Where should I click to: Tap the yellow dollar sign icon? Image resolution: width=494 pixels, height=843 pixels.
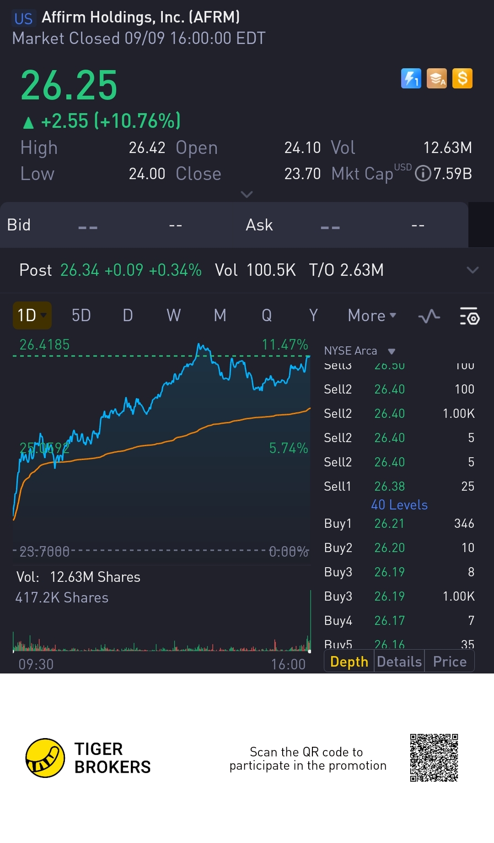[462, 78]
